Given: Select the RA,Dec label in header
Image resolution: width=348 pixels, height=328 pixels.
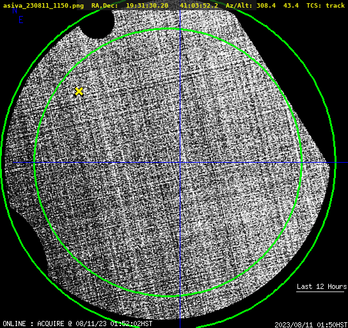Looking at the screenshot, I should [104, 6].
